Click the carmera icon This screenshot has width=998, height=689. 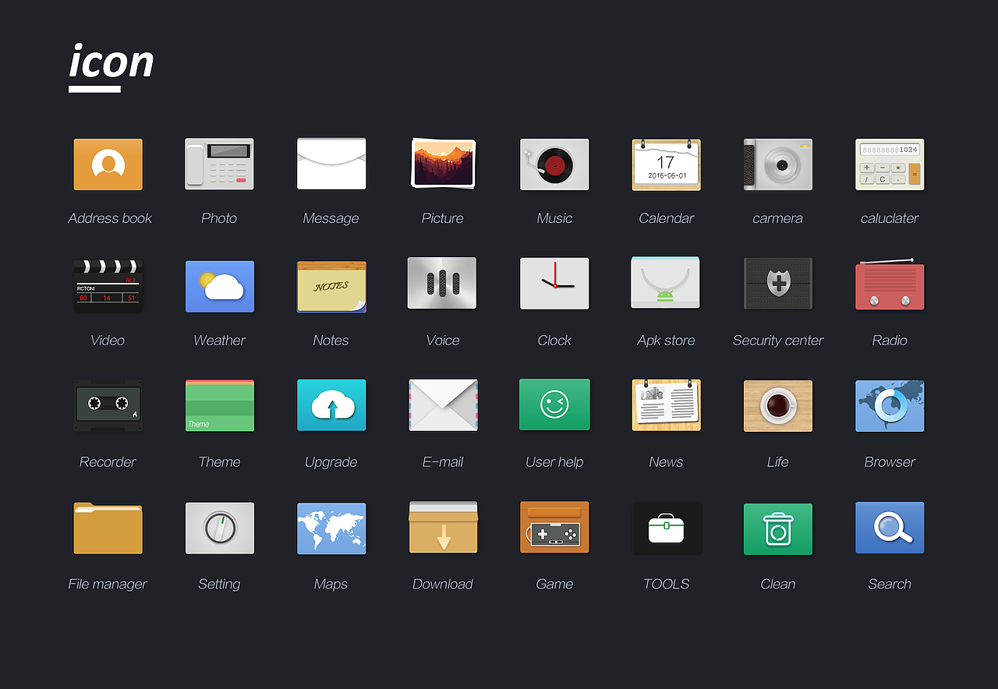pyautogui.click(x=778, y=164)
